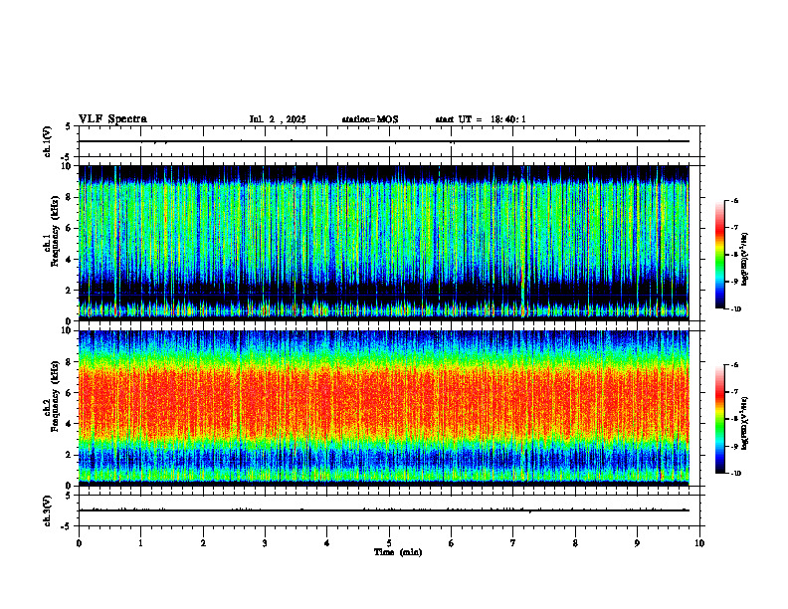The image size is (788, 609).
Task: Click the time axis tick label "4"
Action: point(327,543)
